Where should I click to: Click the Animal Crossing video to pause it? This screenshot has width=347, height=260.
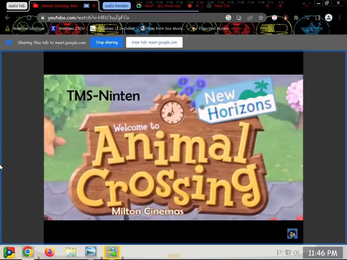click(x=173, y=147)
